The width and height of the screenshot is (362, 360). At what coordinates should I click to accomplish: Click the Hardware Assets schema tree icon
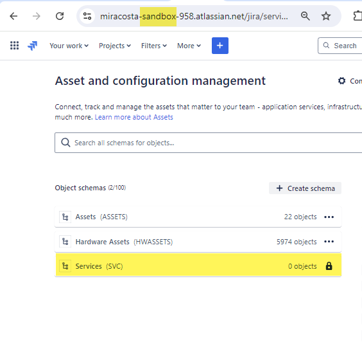65,242
